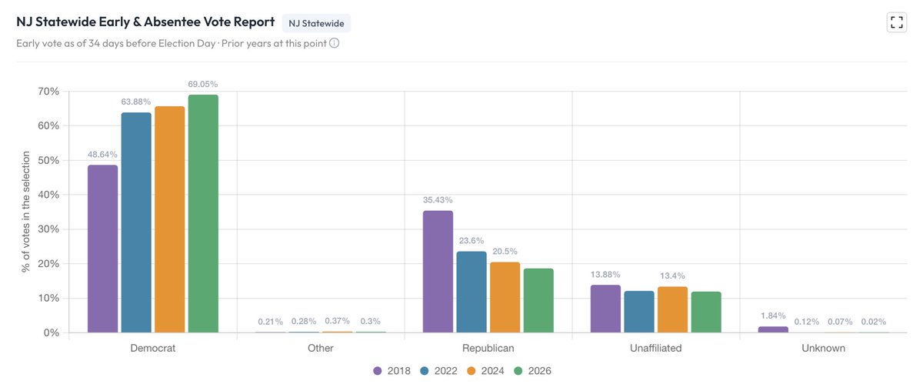Toggle the 2018 legend series
The height and width of the screenshot is (391, 923).
(392, 370)
